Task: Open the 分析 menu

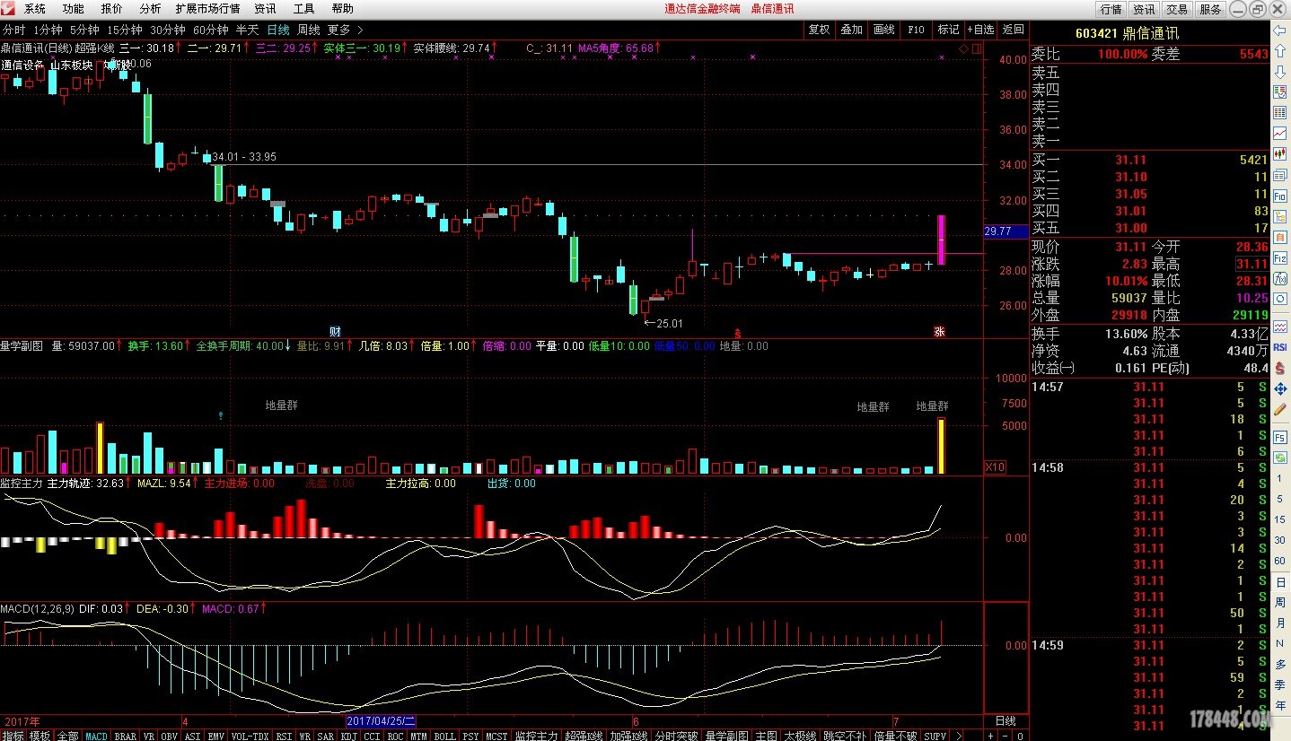Action: tap(150, 9)
